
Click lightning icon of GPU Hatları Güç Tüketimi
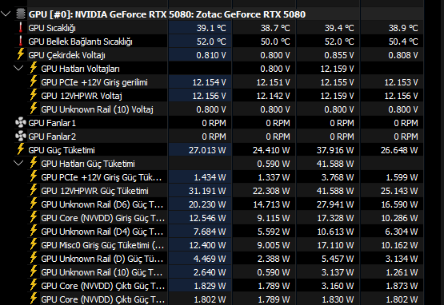(x=34, y=163)
